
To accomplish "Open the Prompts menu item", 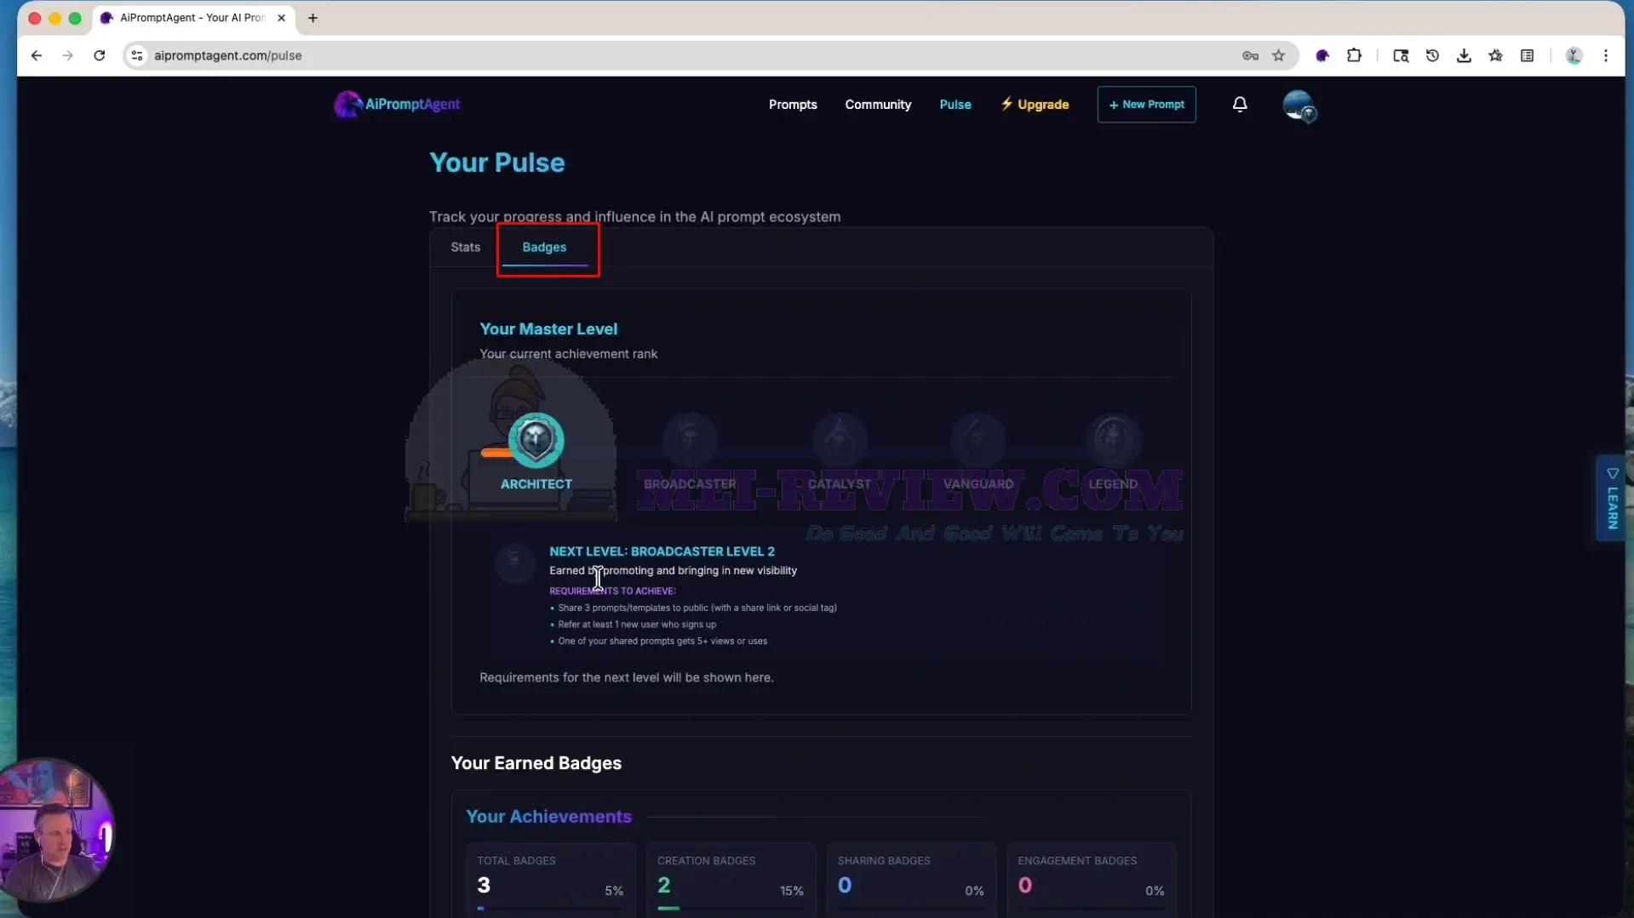I will [x=793, y=105].
